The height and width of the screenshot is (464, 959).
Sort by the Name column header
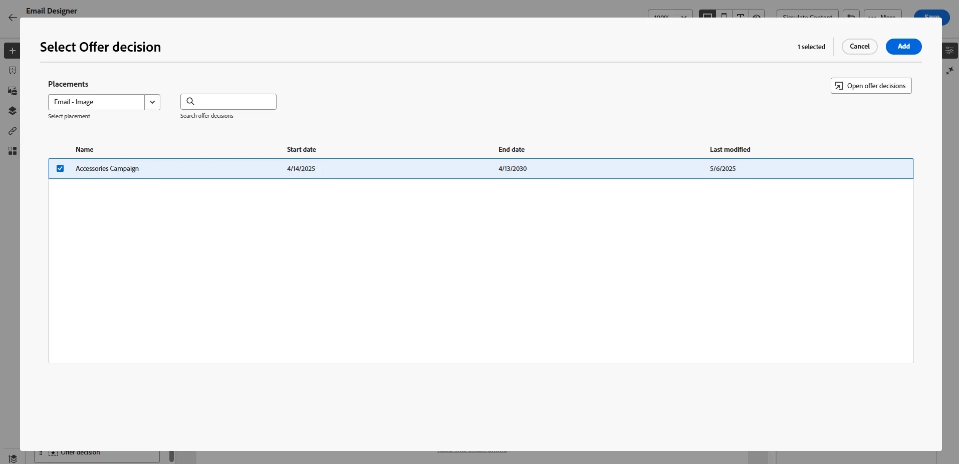(x=84, y=149)
